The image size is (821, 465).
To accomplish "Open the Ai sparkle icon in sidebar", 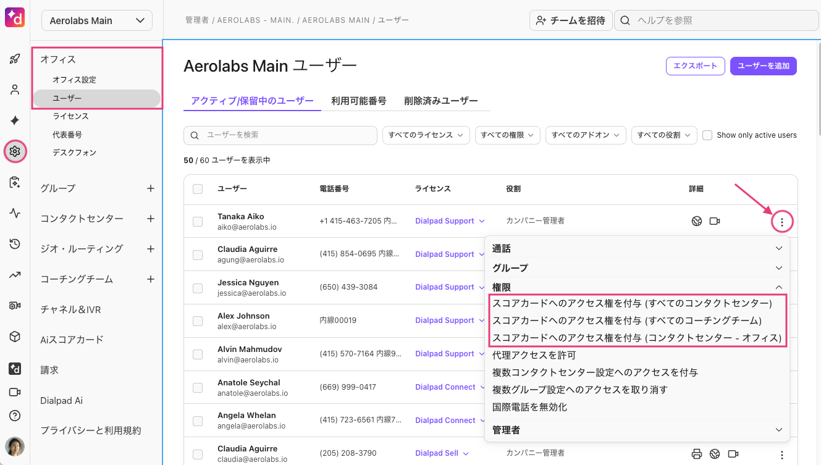I will 15,120.
